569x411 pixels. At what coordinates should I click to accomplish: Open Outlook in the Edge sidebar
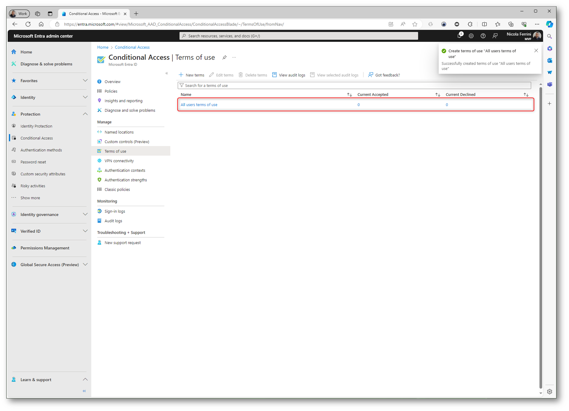pyautogui.click(x=550, y=61)
